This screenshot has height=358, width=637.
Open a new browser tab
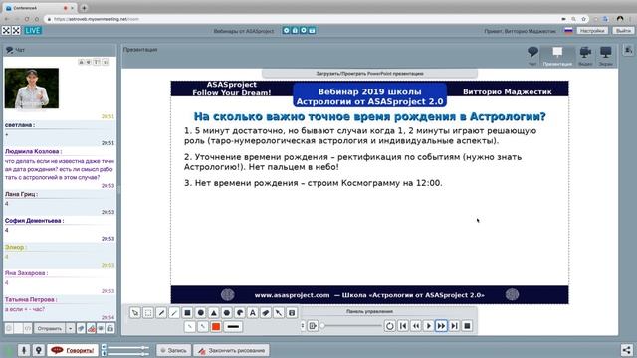coord(84,8)
